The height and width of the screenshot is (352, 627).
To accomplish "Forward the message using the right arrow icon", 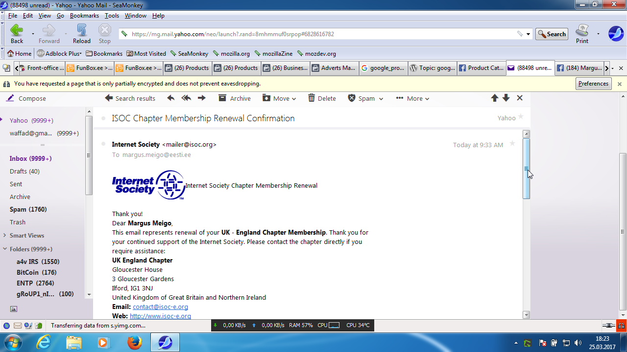I will [x=201, y=98].
